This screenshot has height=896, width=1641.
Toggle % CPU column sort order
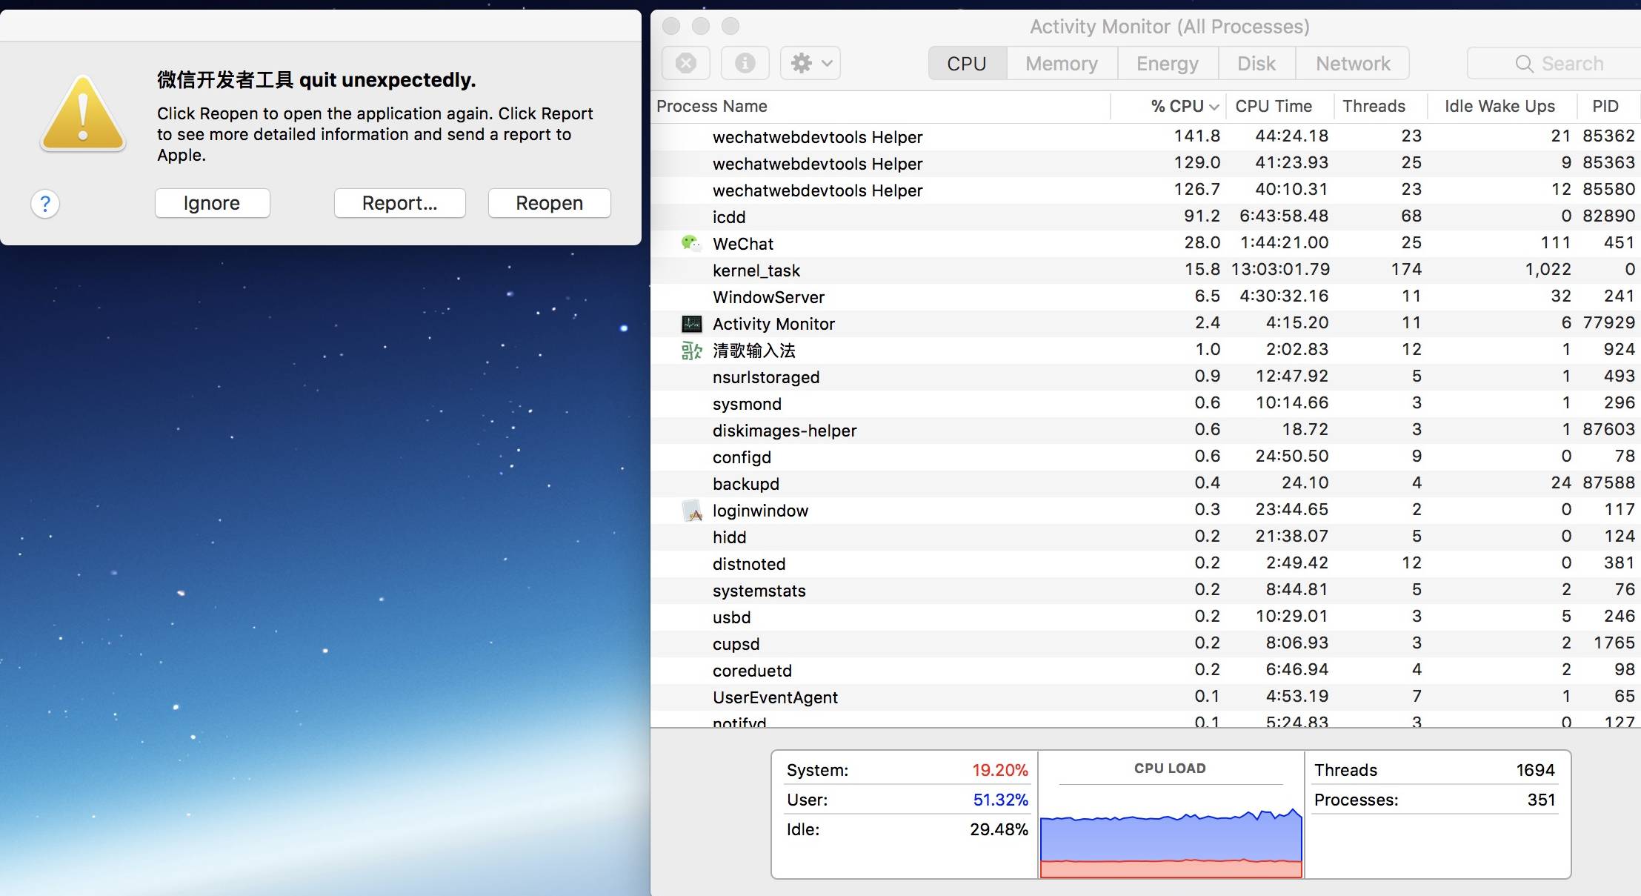(x=1183, y=107)
